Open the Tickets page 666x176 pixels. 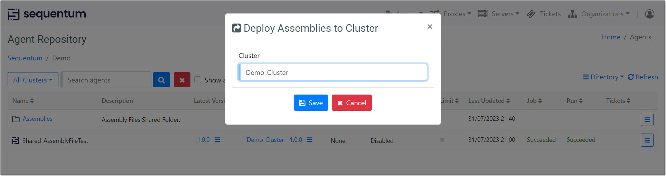click(x=550, y=14)
